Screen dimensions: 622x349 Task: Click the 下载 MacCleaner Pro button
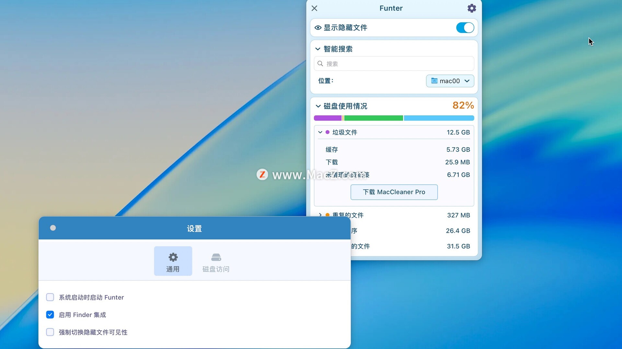click(394, 192)
